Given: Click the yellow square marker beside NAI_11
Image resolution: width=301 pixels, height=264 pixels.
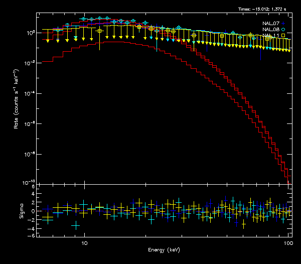Looking at the screenshot, I should [x=283, y=35].
